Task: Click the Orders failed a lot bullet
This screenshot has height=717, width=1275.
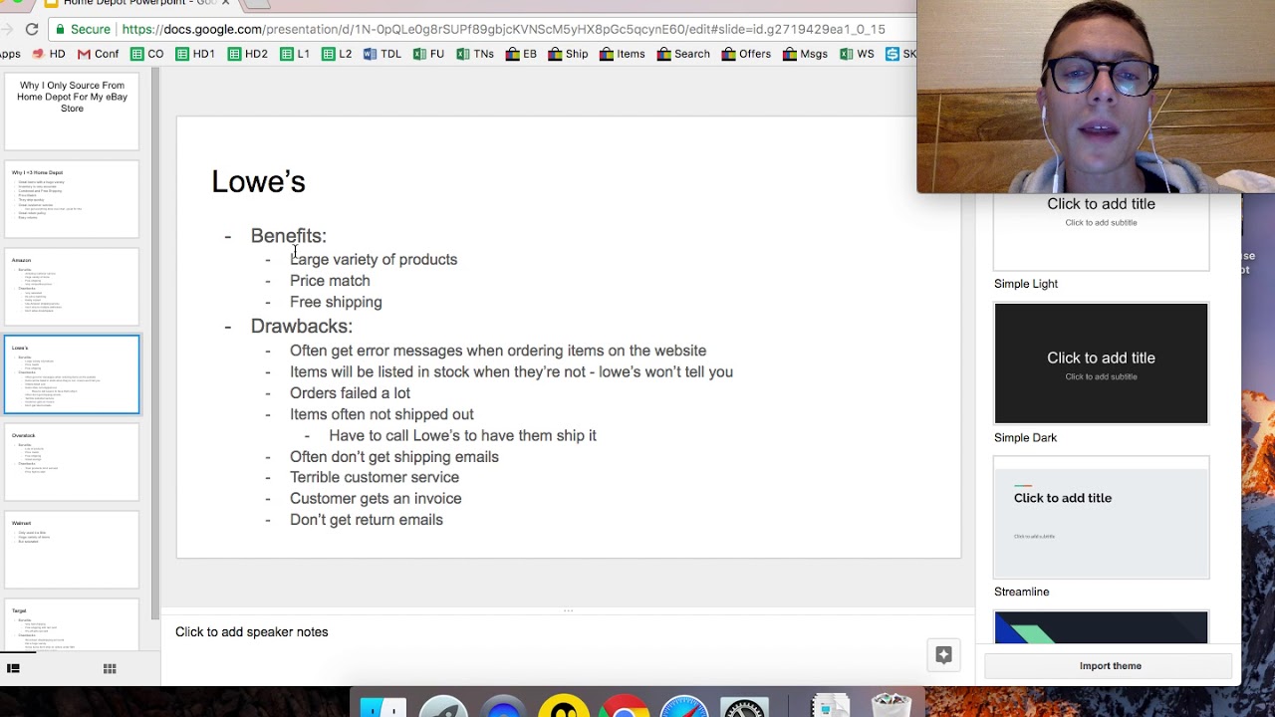Action: [350, 393]
